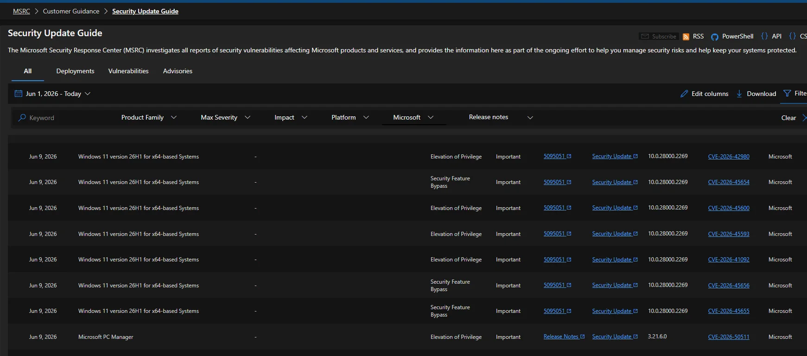Click the RSS feed icon
807x356 pixels.
(686, 37)
